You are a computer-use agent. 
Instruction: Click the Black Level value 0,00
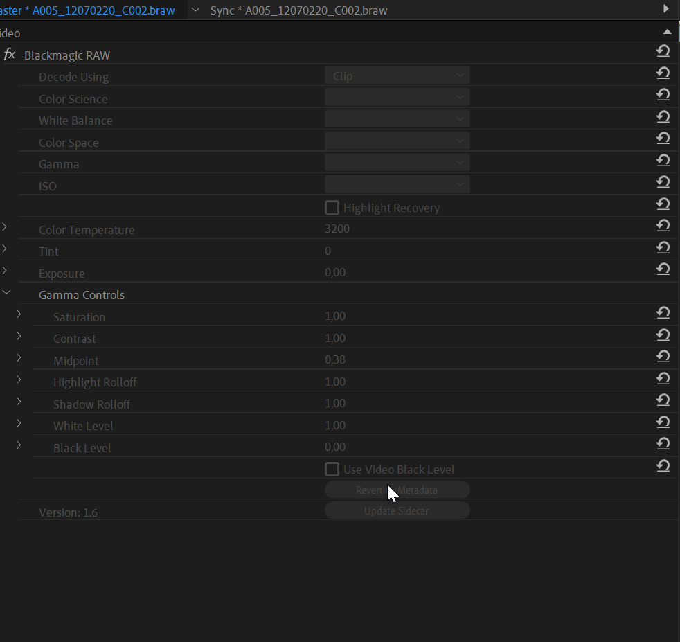click(335, 447)
